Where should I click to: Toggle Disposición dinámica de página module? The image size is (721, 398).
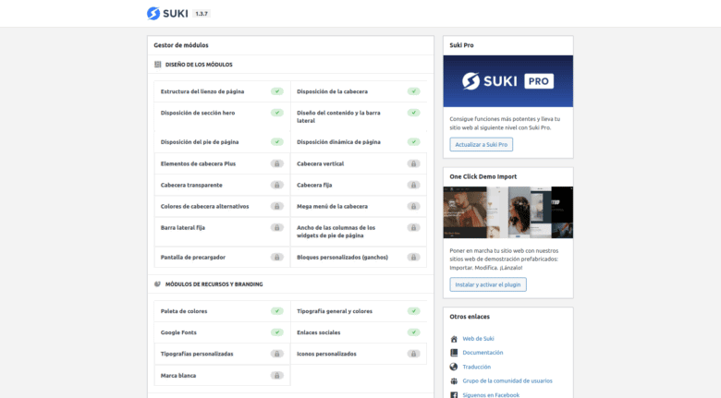413,142
